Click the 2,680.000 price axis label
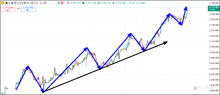Screen dimensions: 220x95 [x=214, y=58]
